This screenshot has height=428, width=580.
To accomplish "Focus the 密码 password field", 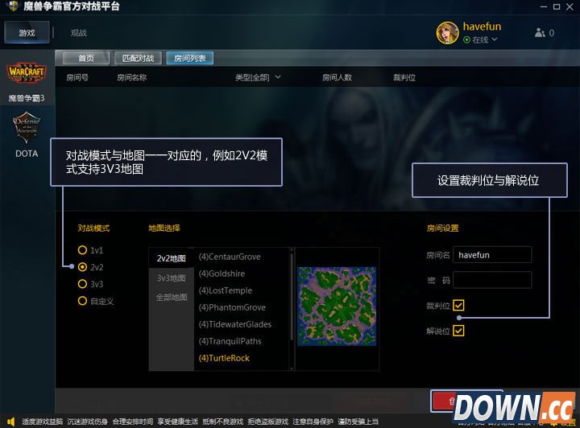I will [x=492, y=280].
